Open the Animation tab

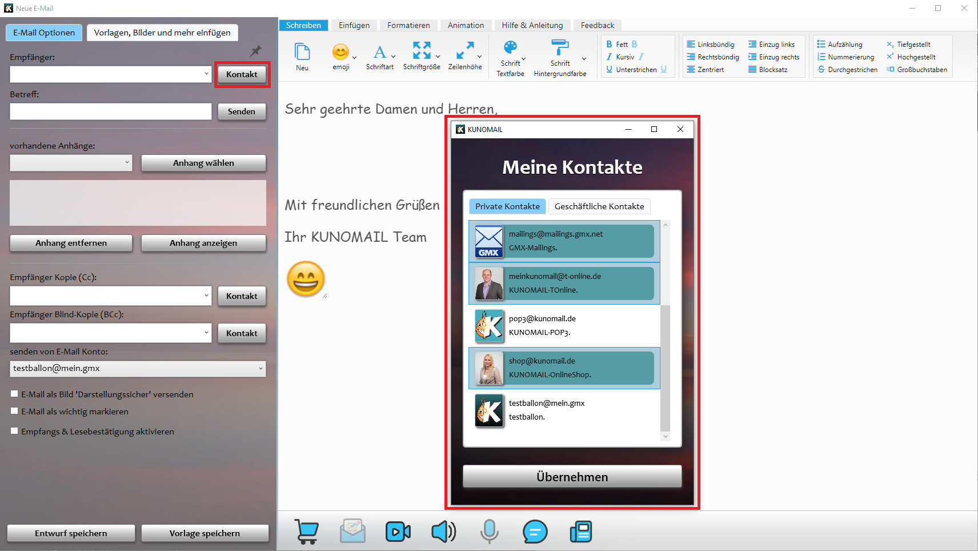466,25
